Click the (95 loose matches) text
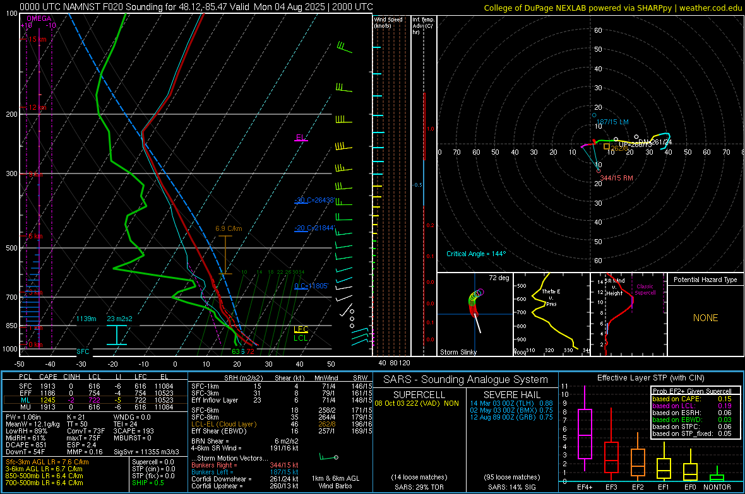Viewport: 745px width, 494px height. [x=512, y=477]
